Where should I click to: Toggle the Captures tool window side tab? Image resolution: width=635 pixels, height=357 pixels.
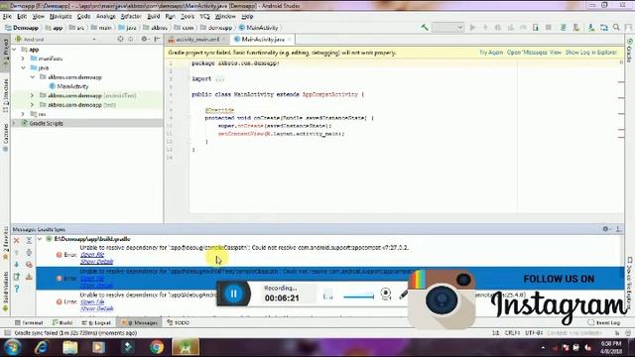point(5,138)
